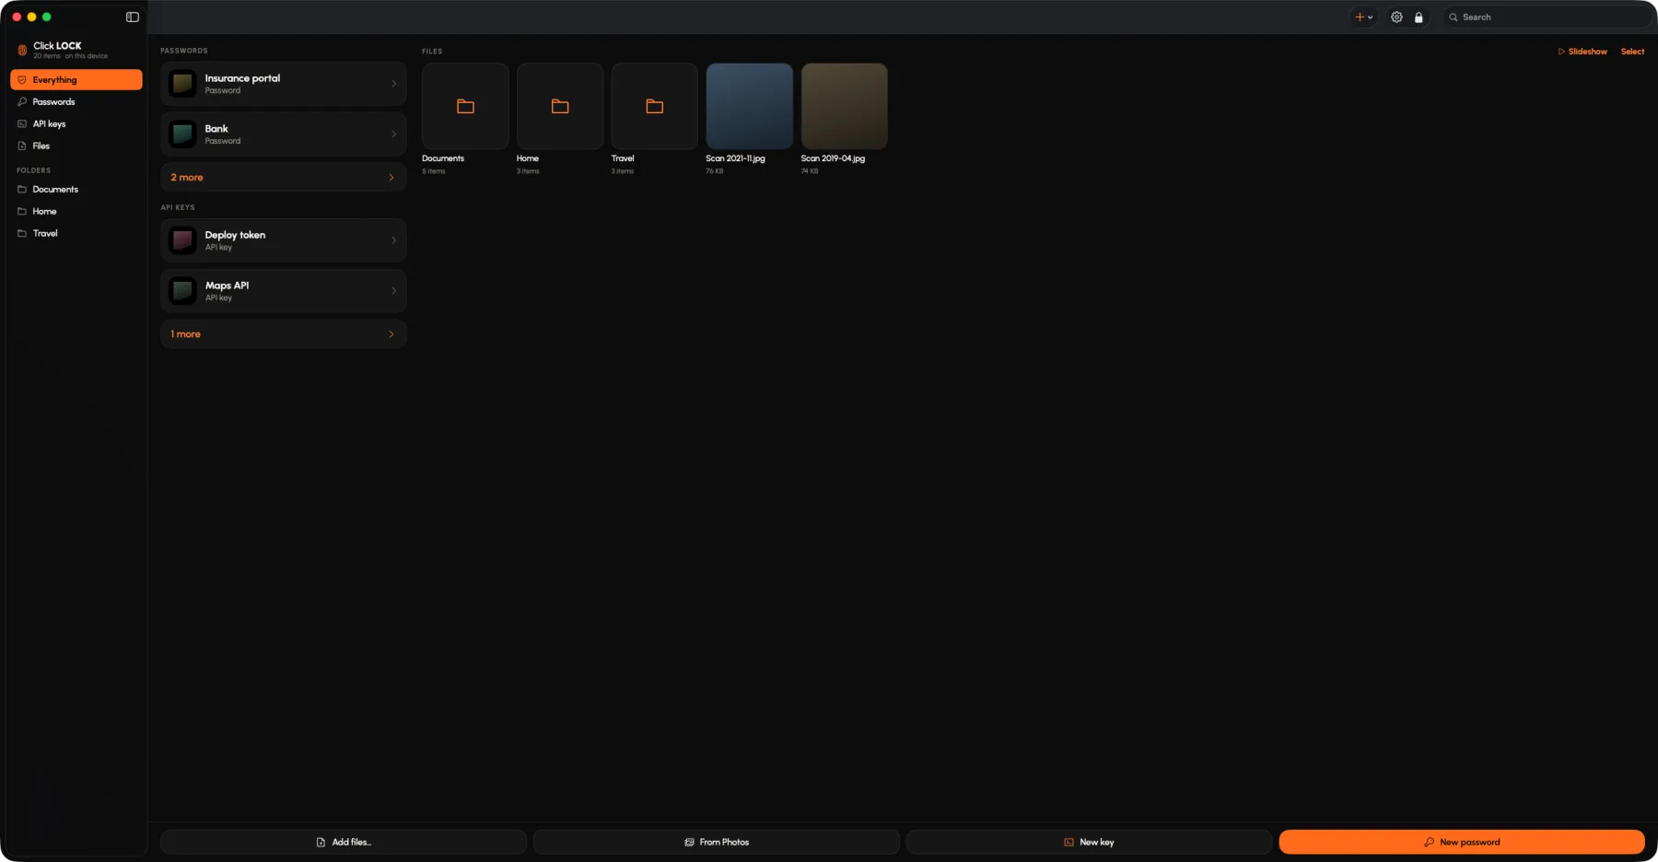1658x862 pixels.
Task: Open the Insurance portal entry icon
Action: coord(183,84)
